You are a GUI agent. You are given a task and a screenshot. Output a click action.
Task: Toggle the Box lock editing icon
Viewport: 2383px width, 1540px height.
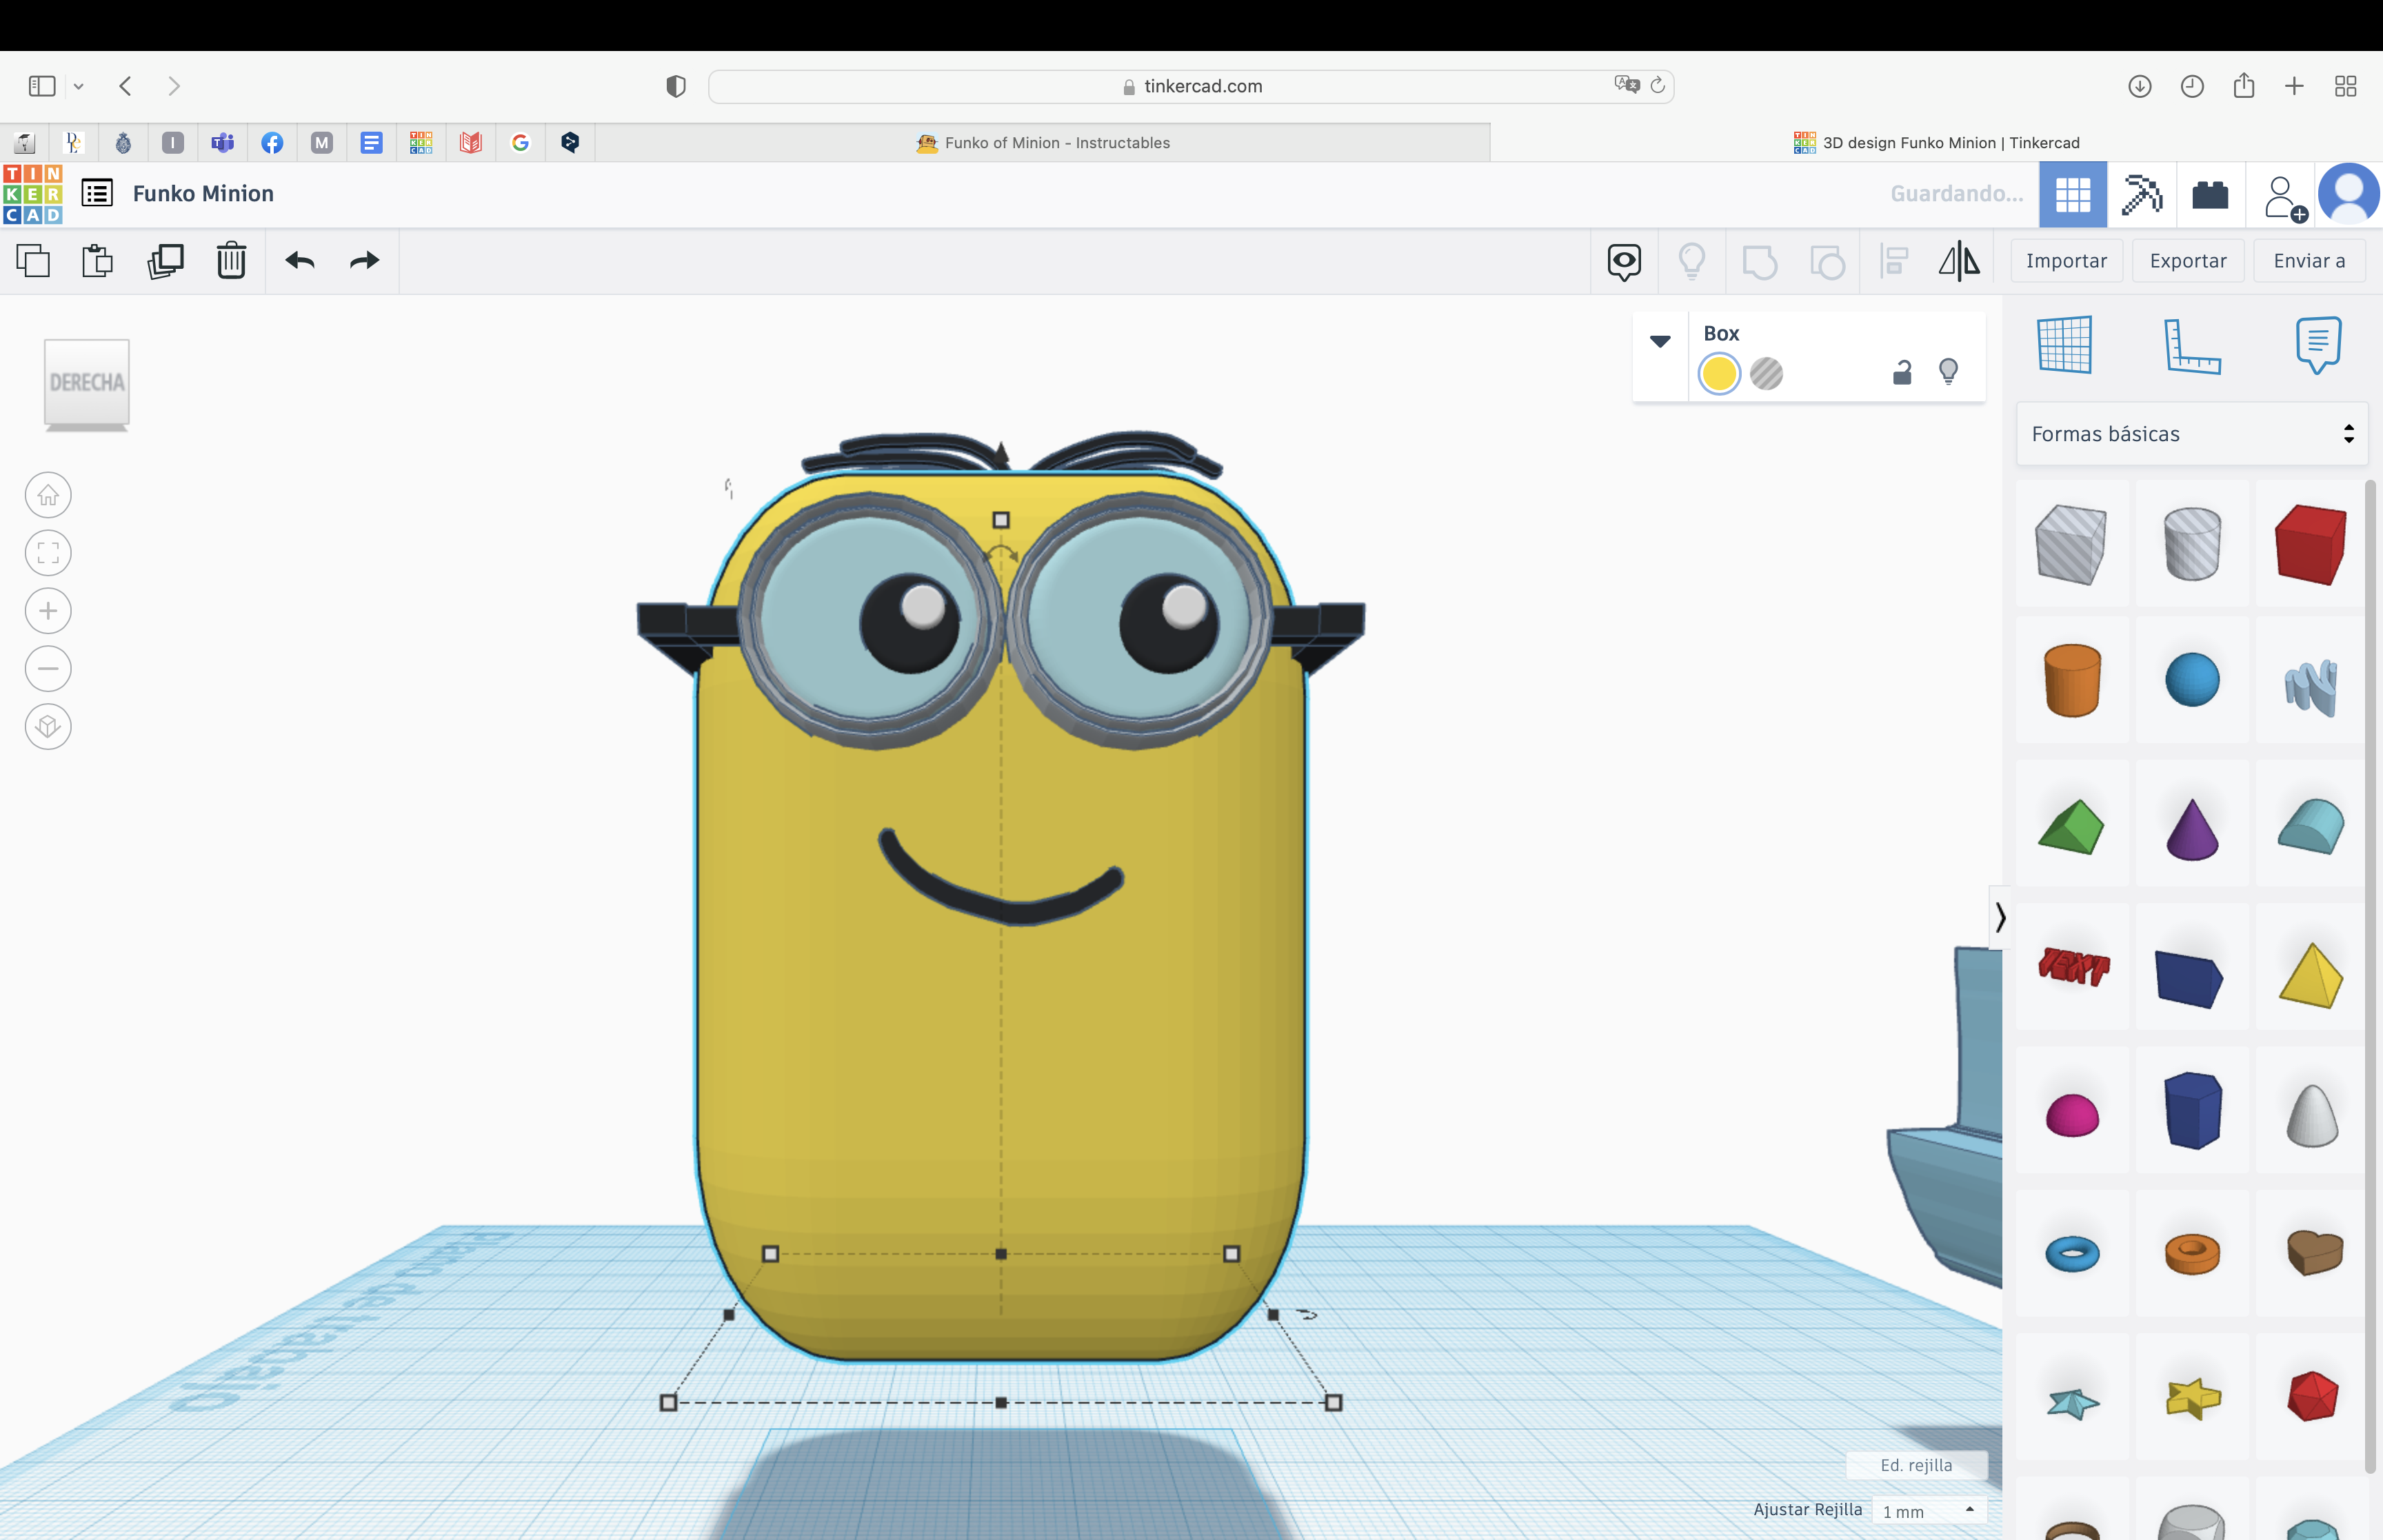(1902, 373)
